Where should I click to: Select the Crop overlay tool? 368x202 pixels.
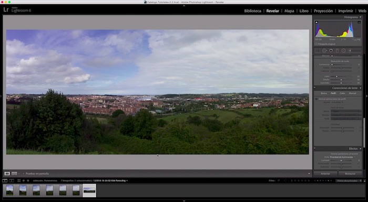coord(318,50)
